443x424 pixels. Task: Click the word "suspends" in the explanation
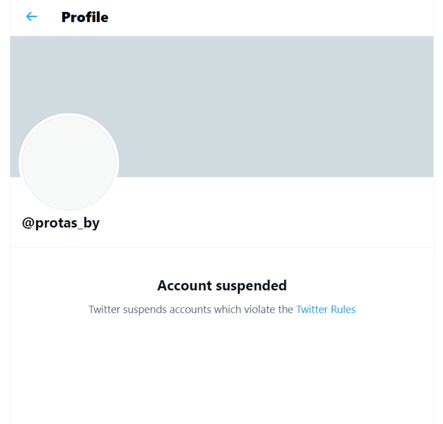point(145,310)
